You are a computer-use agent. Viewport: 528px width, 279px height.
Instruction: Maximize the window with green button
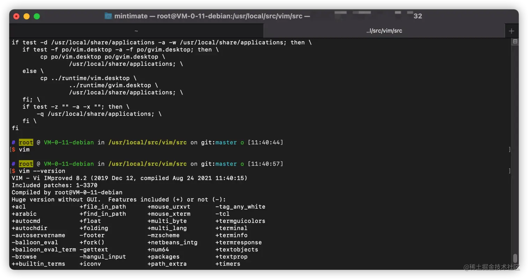[37, 16]
